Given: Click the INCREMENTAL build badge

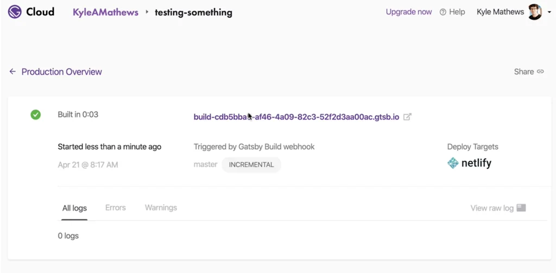Looking at the screenshot, I should pos(251,164).
